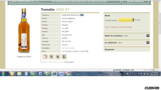161x90 pixels.
Task: Expand Rates by members section
Action: [148, 35]
